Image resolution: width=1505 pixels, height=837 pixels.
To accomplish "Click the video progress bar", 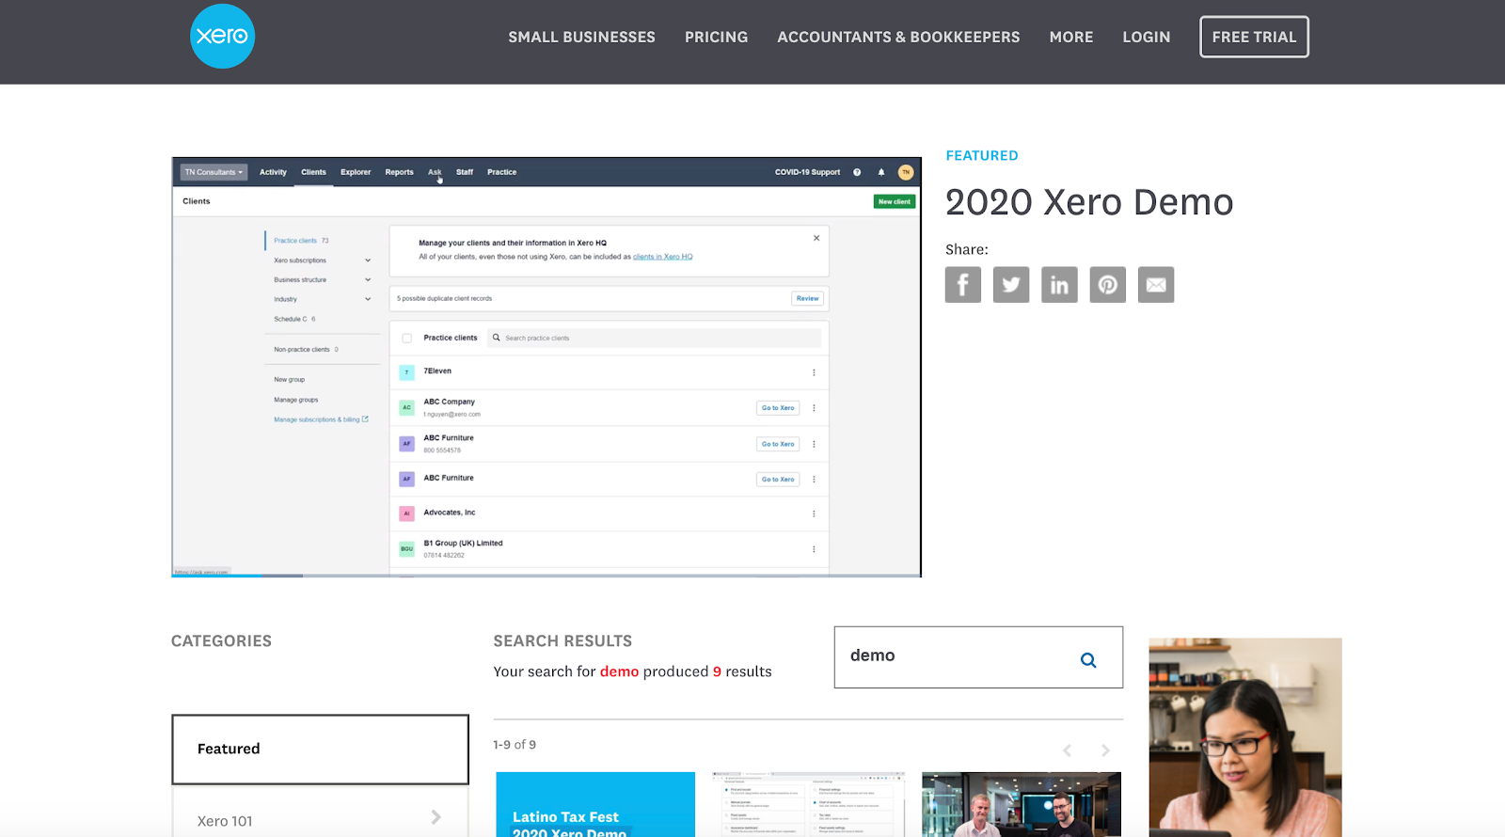I will (x=547, y=575).
